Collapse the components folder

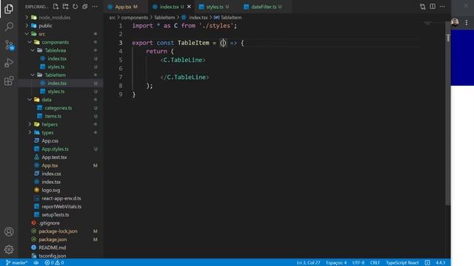tap(55, 42)
